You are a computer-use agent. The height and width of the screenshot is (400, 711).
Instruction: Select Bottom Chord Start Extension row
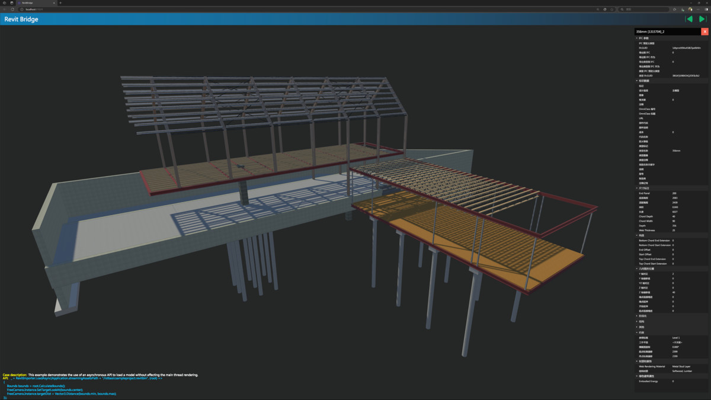click(x=672, y=245)
